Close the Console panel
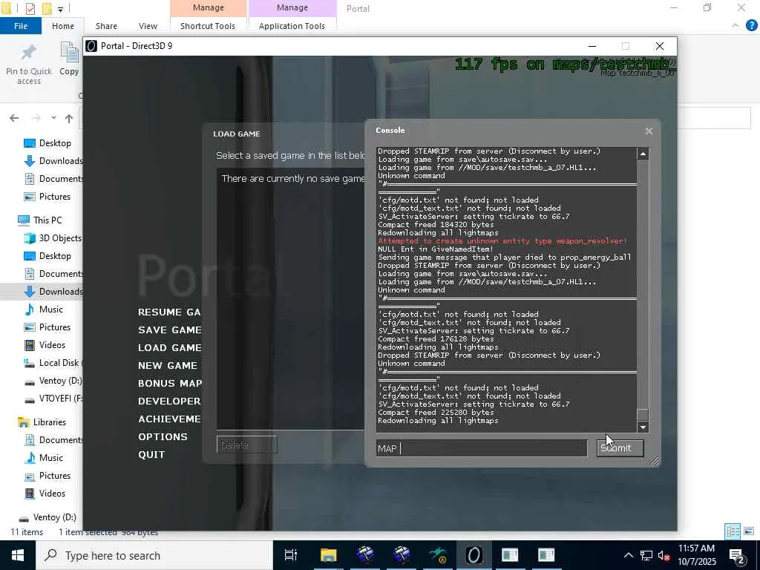760x570 pixels. [x=649, y=131]
